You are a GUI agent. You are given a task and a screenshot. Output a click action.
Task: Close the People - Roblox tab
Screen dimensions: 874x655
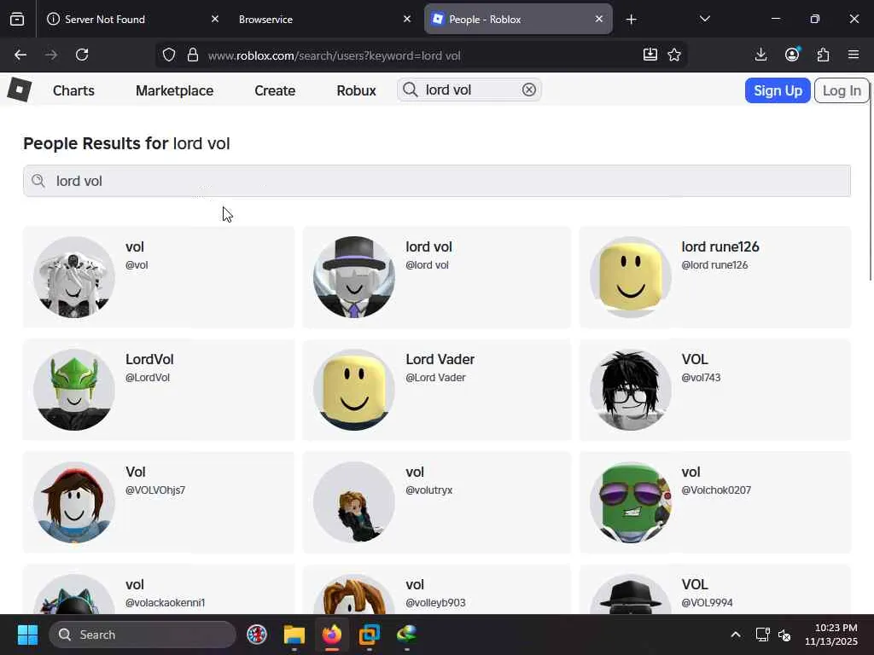click(x=598, y=19)
